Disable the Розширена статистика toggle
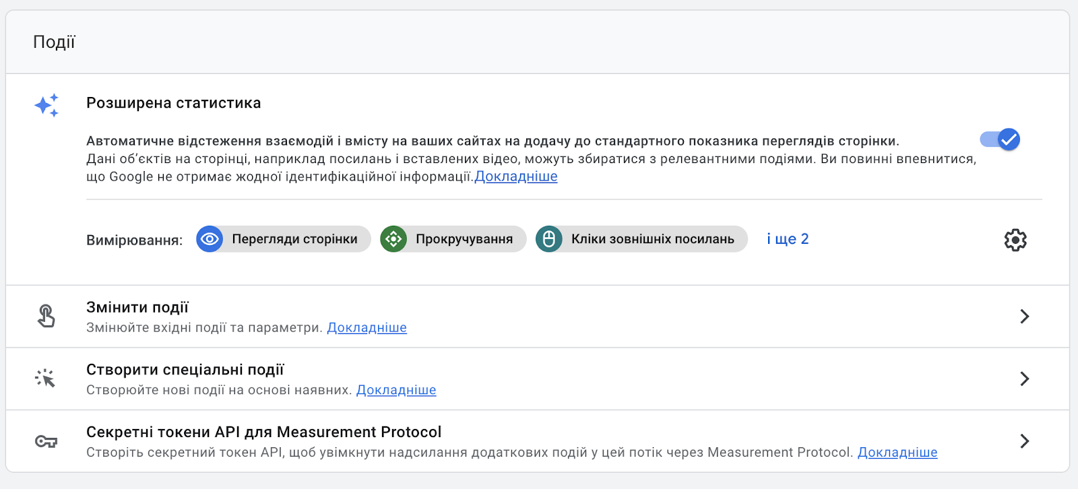The image size is (1078, 489). point(1000,139)
